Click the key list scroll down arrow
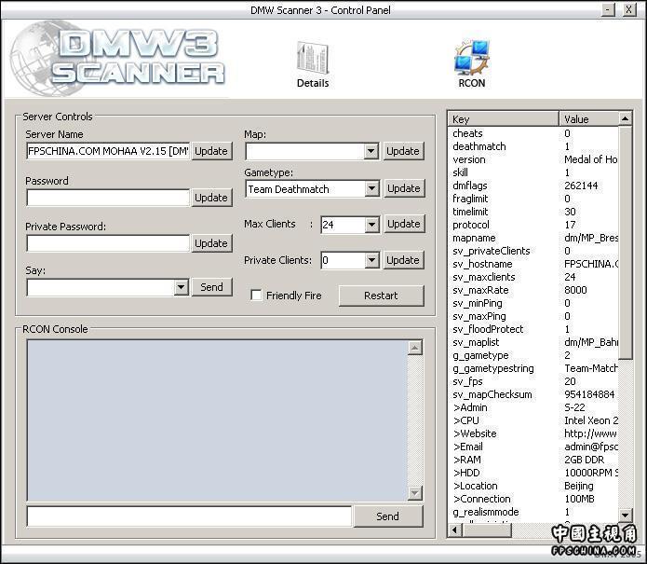 tap(626, 516)
